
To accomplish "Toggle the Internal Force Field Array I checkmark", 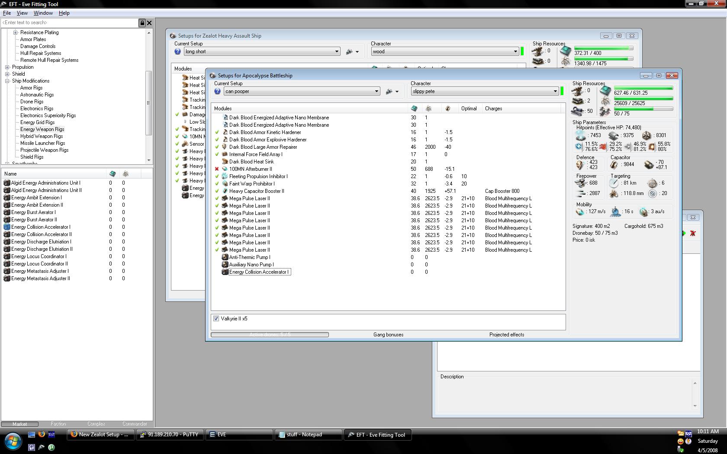I will (x=217, y=154).
